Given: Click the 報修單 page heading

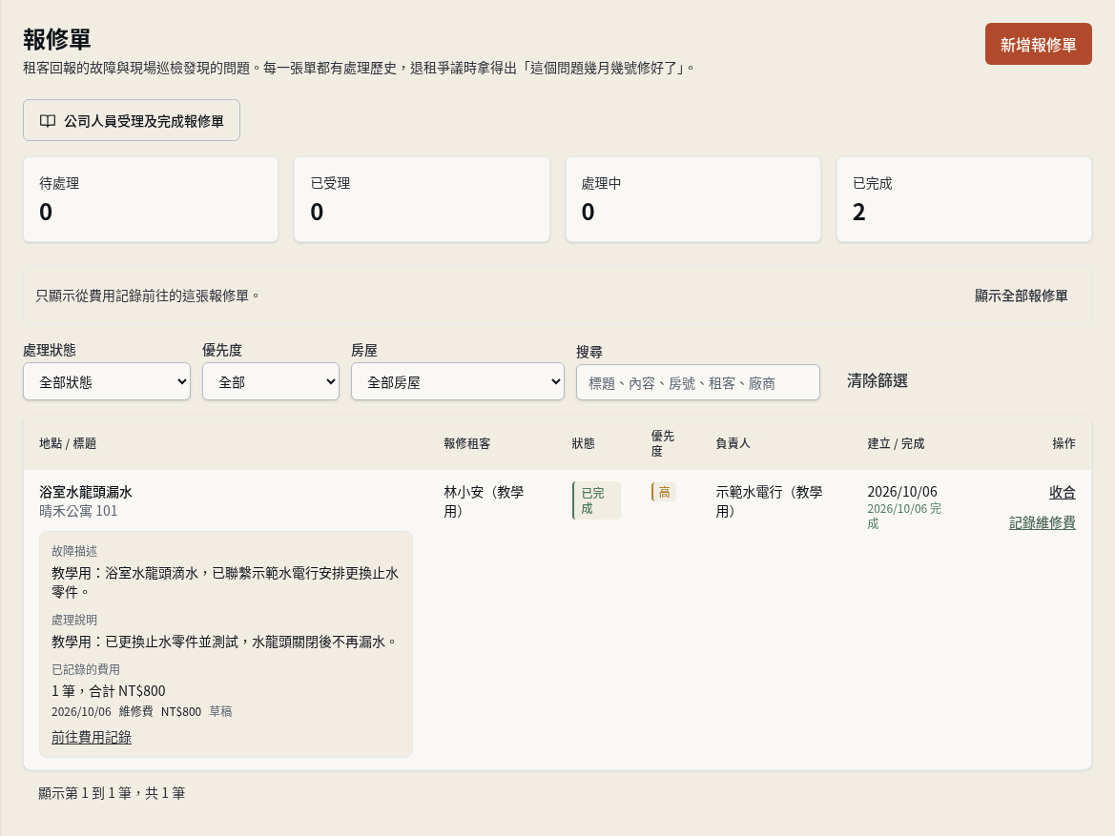Looking at the screenshot, I should coord(57,39).
